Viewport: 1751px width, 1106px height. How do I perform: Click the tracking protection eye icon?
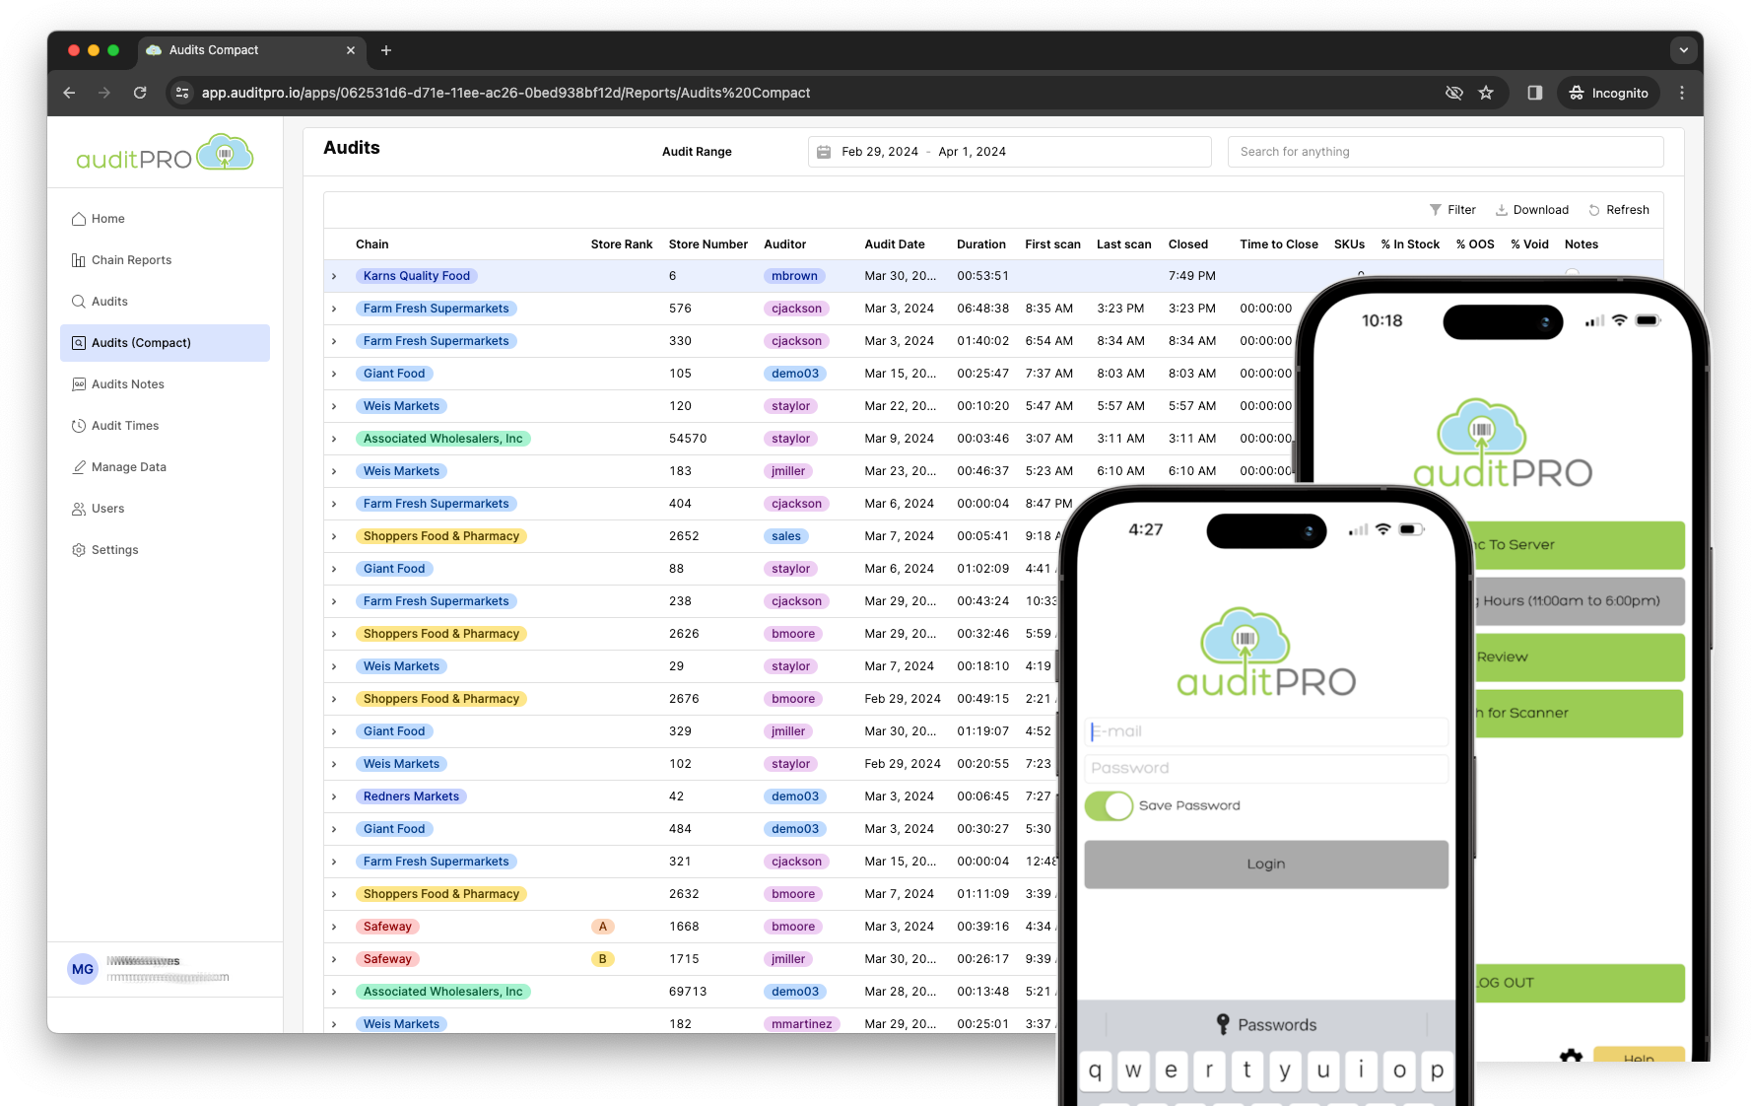1453,93
